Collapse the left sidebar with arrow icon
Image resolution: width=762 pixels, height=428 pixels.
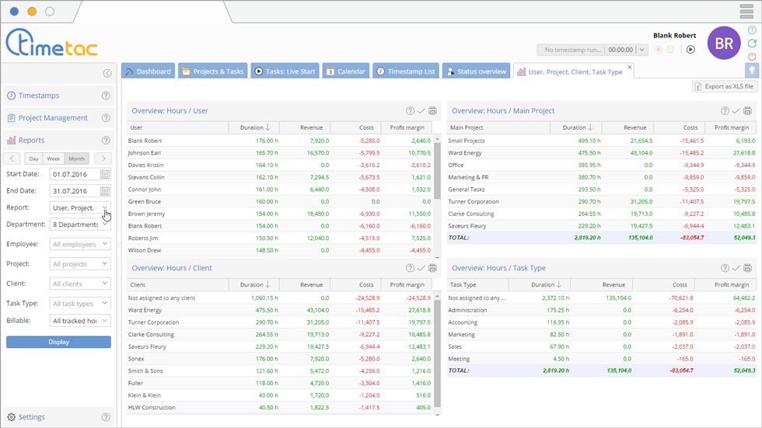107,74
